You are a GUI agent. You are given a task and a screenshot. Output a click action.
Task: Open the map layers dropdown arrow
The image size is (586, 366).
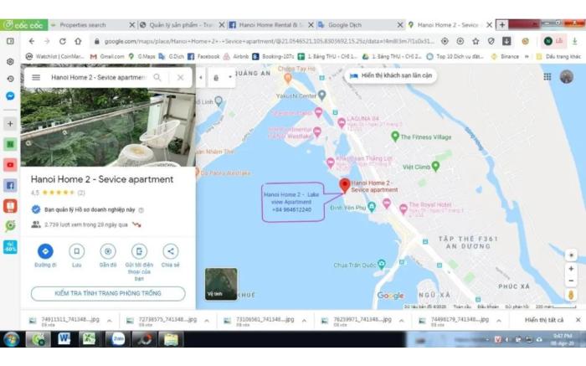pos(230,77)
